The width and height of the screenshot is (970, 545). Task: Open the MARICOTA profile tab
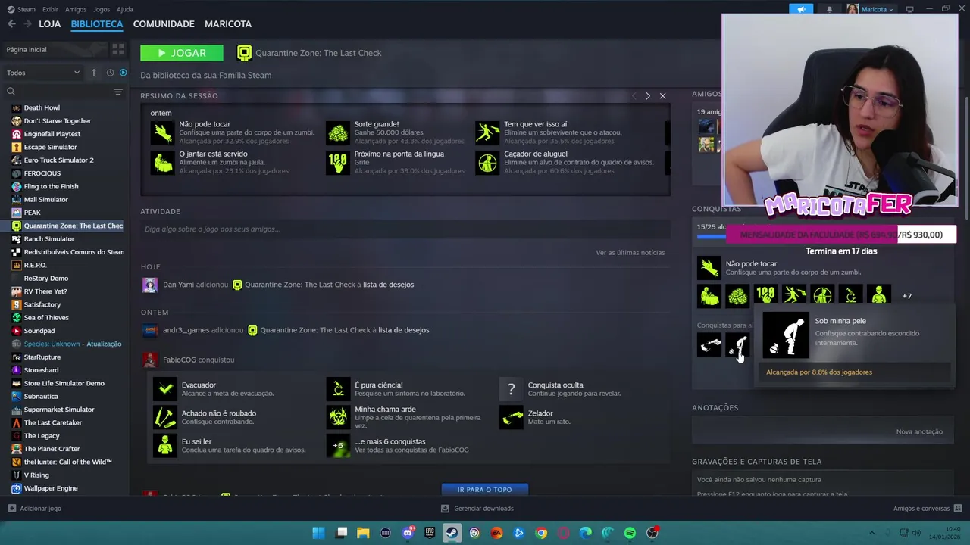228,24
